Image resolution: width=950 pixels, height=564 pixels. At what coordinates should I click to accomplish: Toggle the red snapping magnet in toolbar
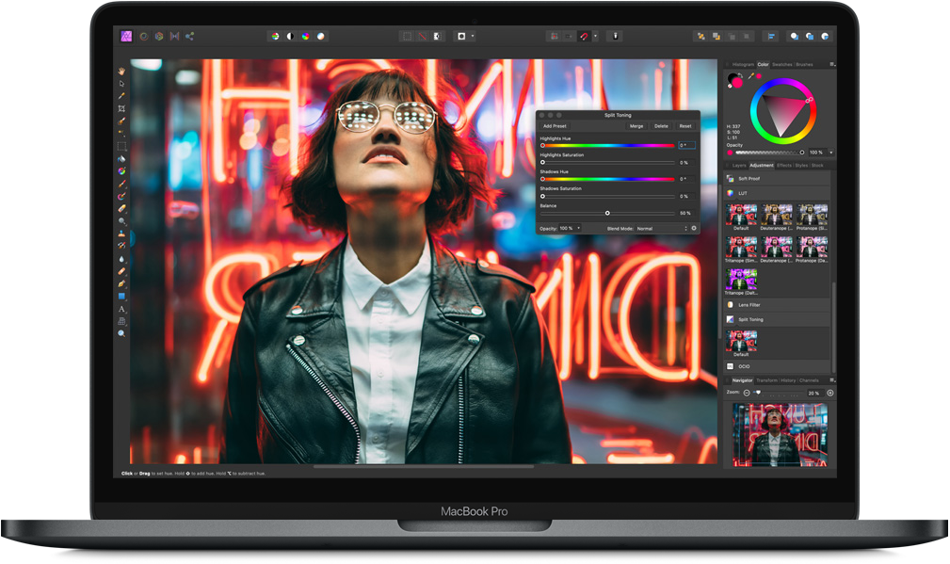tap(584, 36)
